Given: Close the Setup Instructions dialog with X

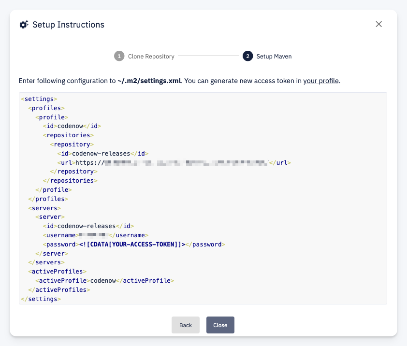Looking at the screenshot, I should point(378,24).
